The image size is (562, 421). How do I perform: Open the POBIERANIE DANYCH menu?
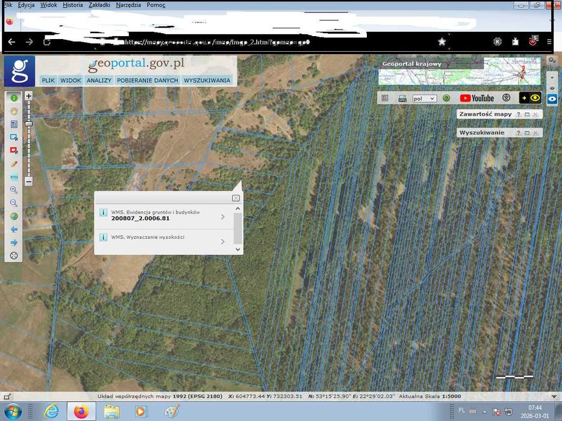coord(148,80)
